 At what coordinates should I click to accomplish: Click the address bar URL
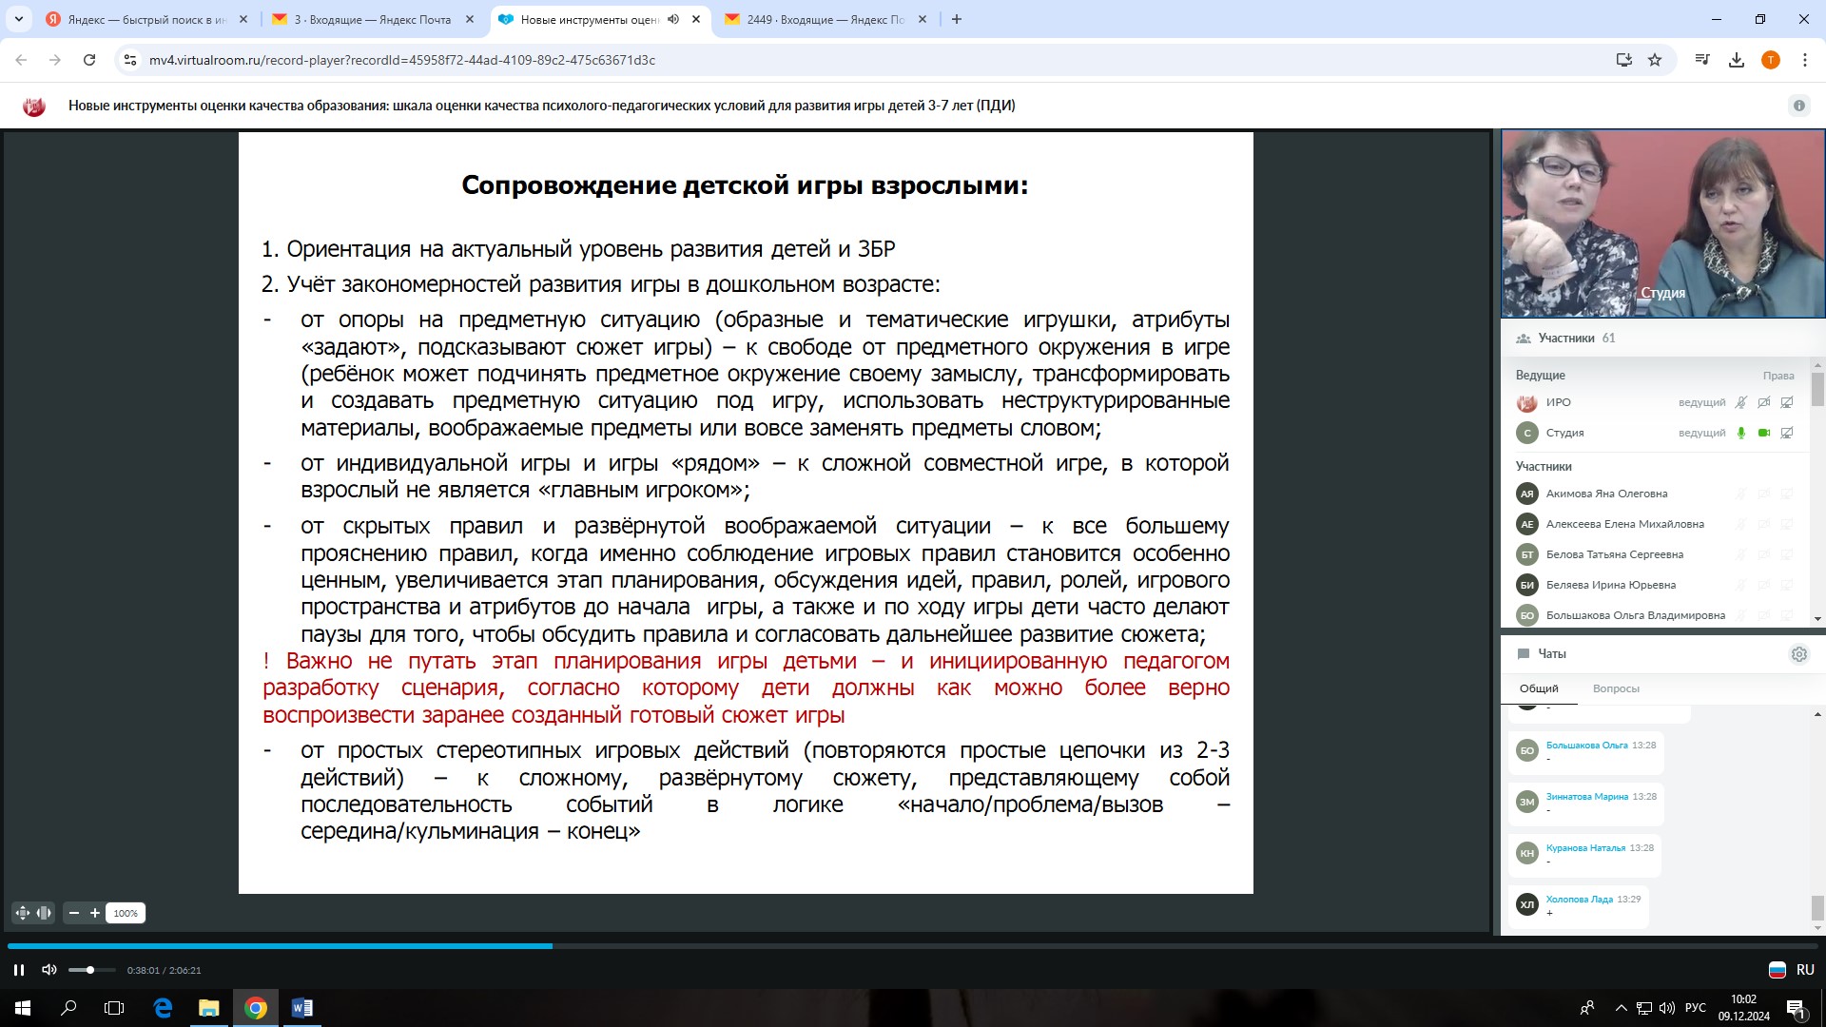(x=402, y=60)
